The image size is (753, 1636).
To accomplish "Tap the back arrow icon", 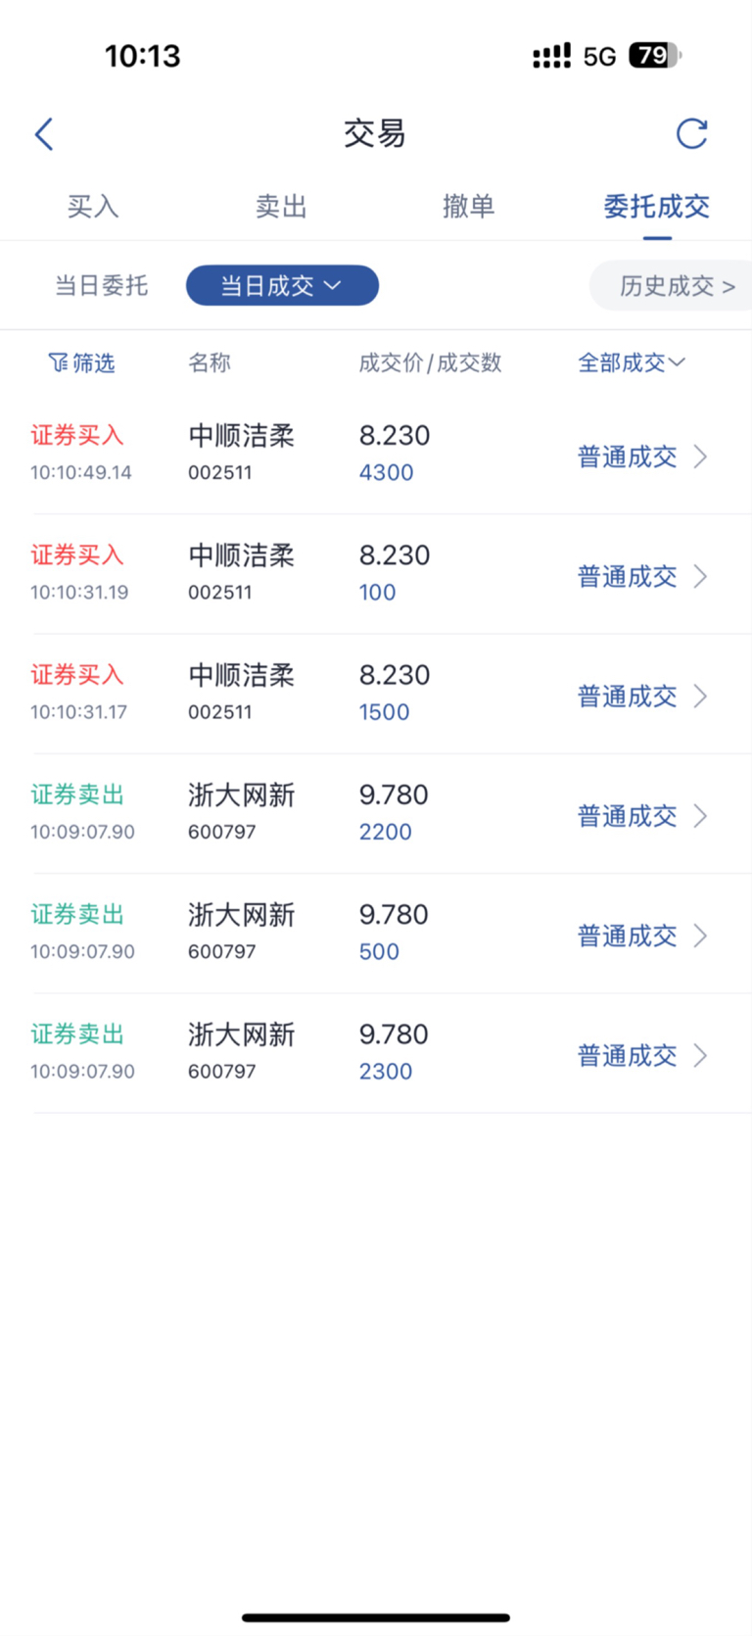I will (44, 134).
